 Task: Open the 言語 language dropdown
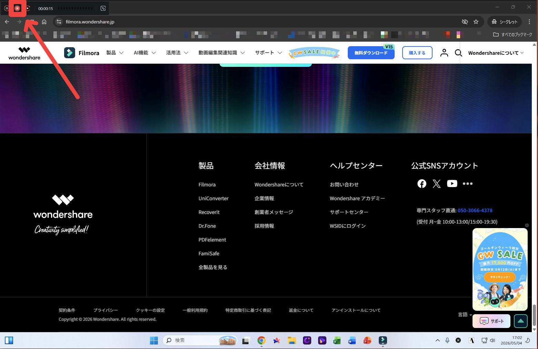click(x=465, y=315)
